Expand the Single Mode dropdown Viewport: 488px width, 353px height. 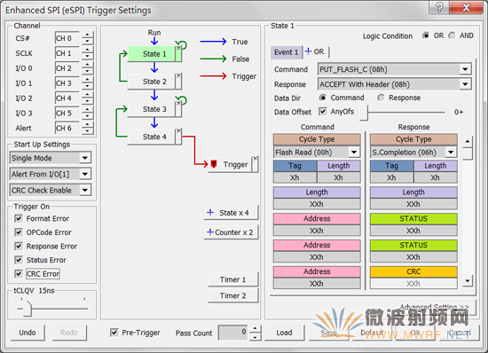click(85, 158)
